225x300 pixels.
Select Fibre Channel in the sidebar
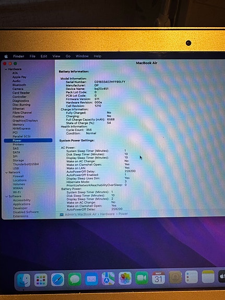(22, 113)
